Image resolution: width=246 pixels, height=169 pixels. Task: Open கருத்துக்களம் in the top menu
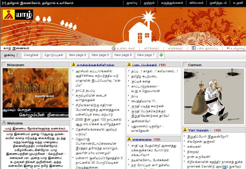pos(172,3)
